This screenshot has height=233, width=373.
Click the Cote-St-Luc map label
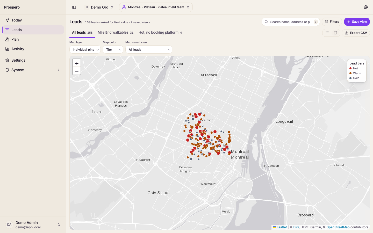tap(159, 193)
